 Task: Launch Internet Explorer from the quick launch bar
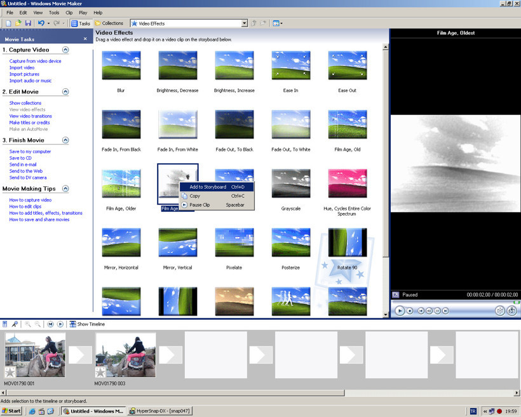point(32,411)
